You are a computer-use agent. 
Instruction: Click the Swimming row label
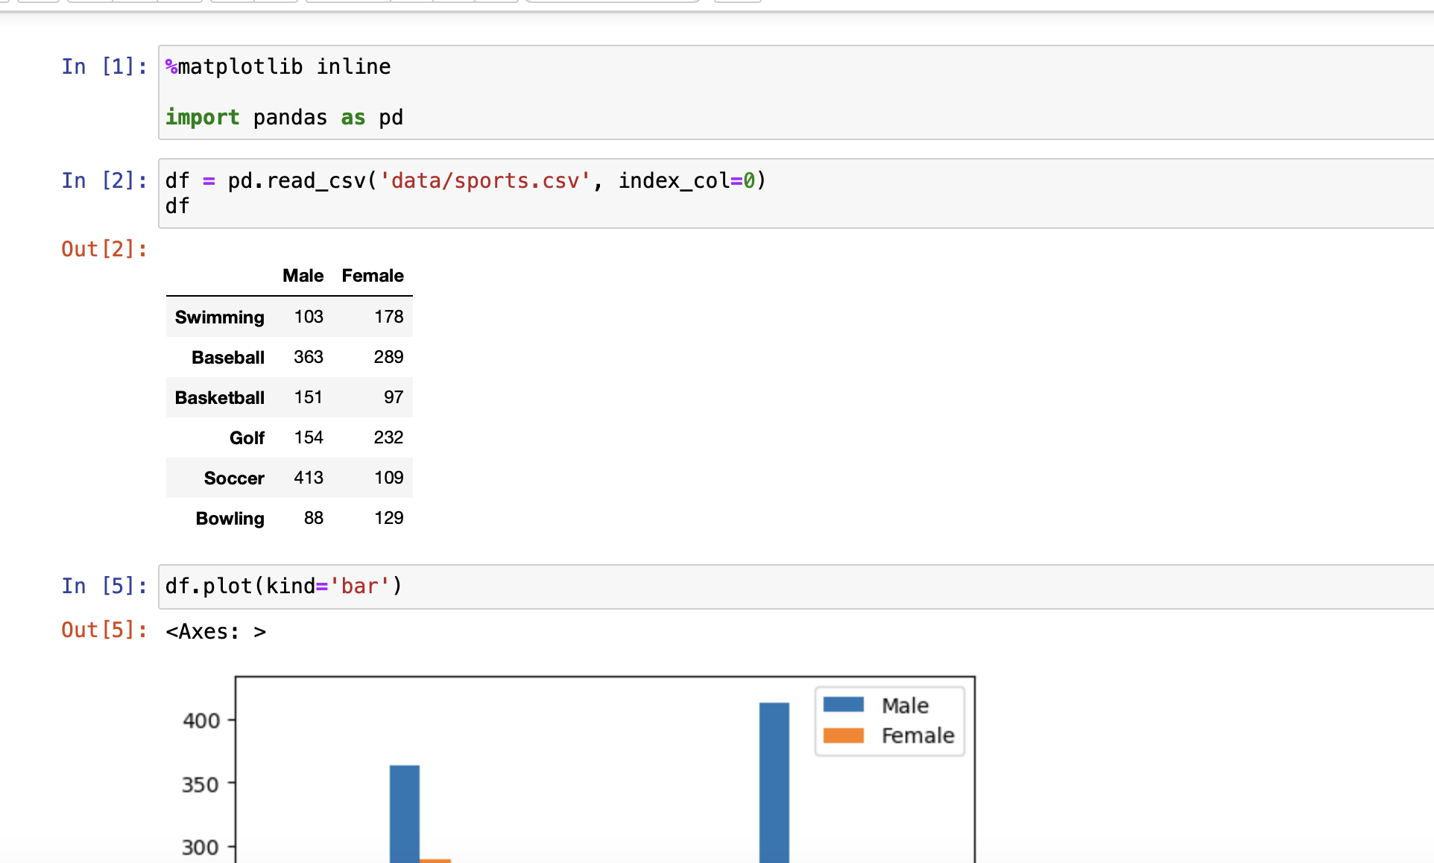[219, 317]
